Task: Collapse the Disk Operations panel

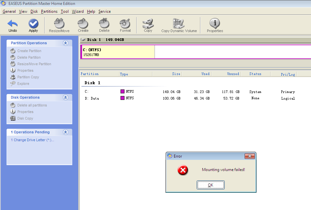Action: tap(65, 97)
